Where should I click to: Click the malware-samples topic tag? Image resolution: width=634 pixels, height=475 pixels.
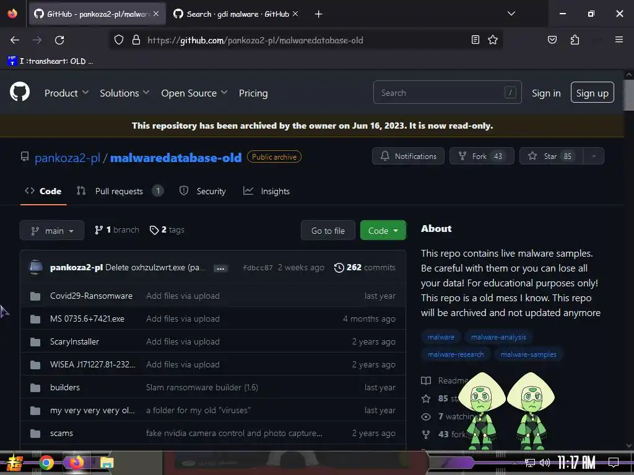[x=528, y=354]
